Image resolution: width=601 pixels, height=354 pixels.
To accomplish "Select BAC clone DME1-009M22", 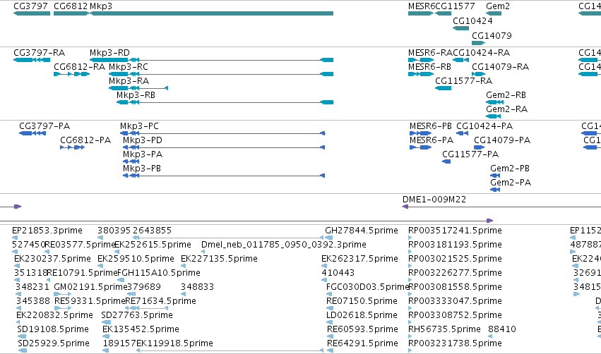I will (434, 200).
